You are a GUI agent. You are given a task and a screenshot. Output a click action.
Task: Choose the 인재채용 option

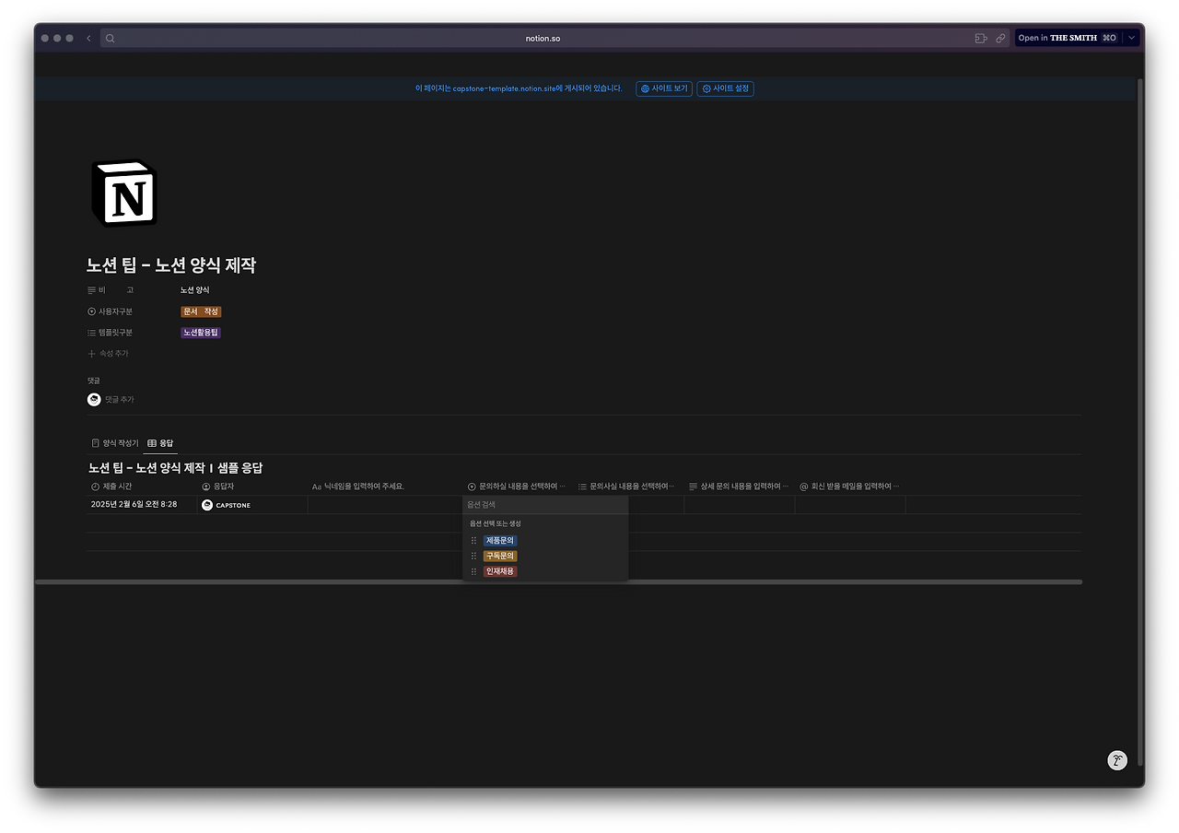[500, 572]
